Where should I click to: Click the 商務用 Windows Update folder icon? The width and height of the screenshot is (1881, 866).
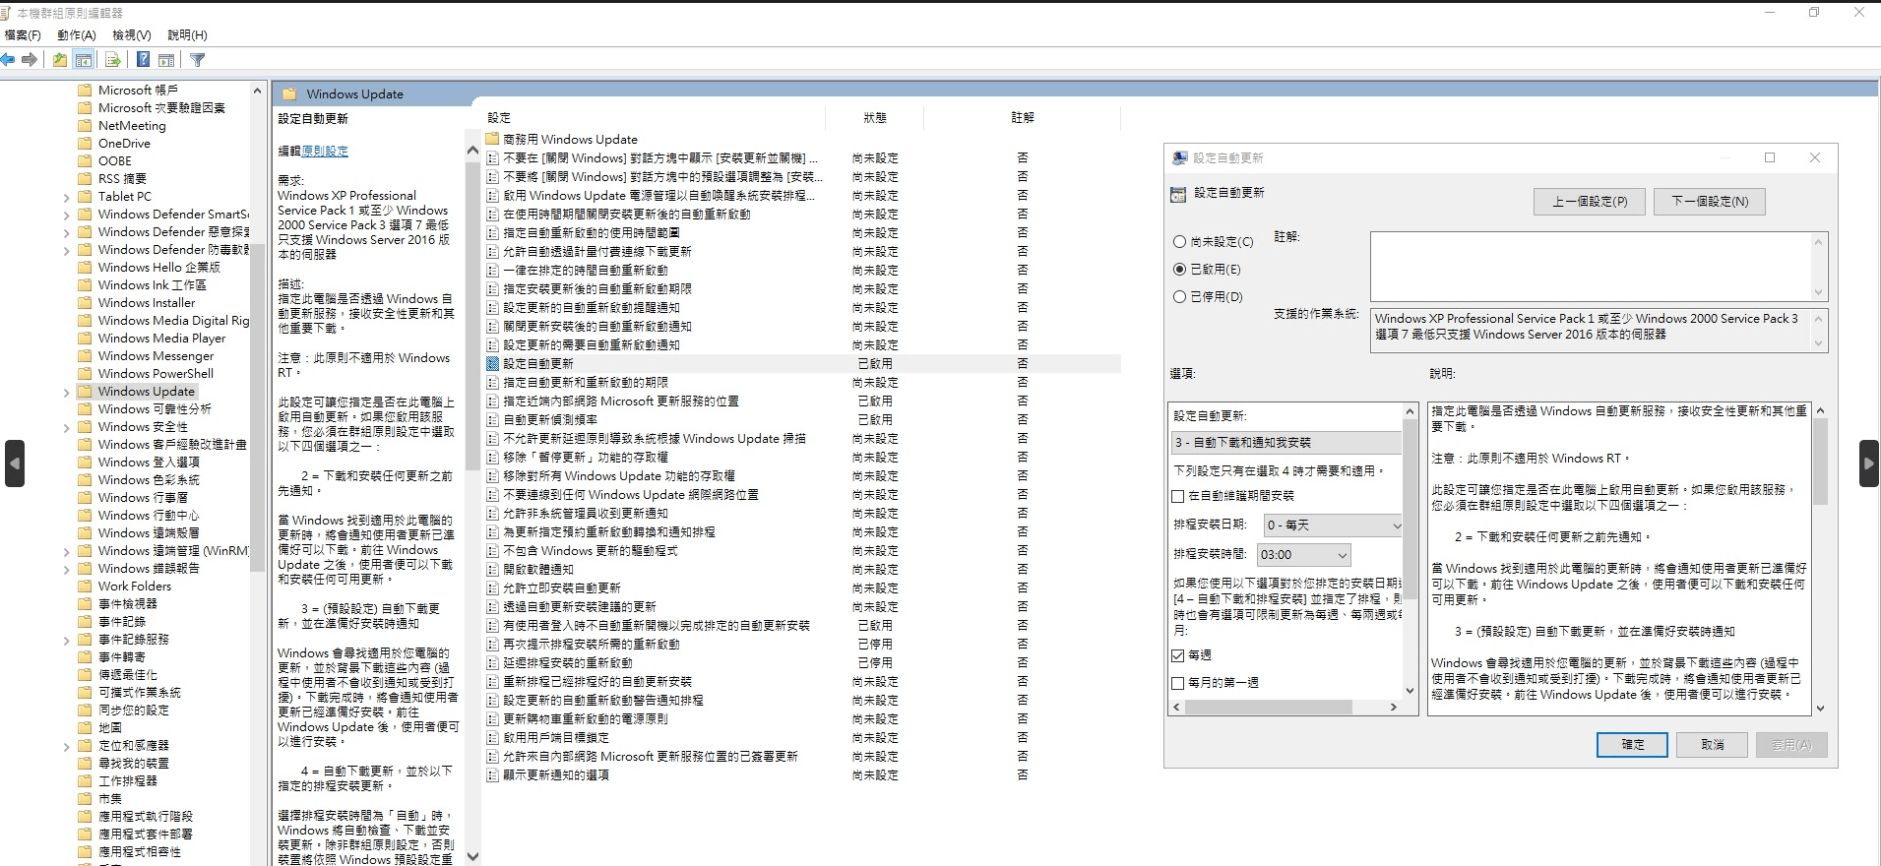493,140
